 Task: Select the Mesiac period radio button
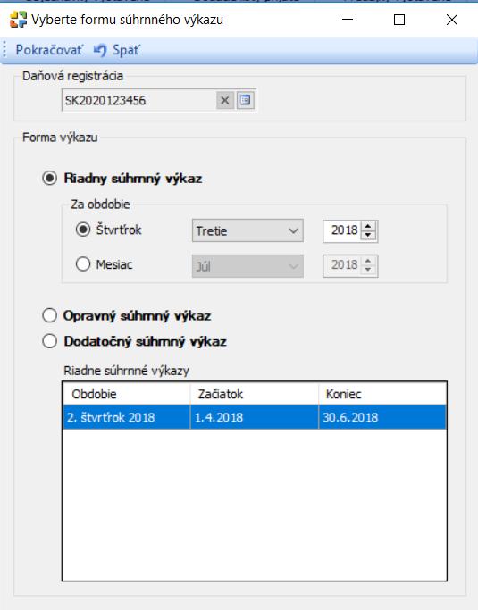[x=83, y=264]
